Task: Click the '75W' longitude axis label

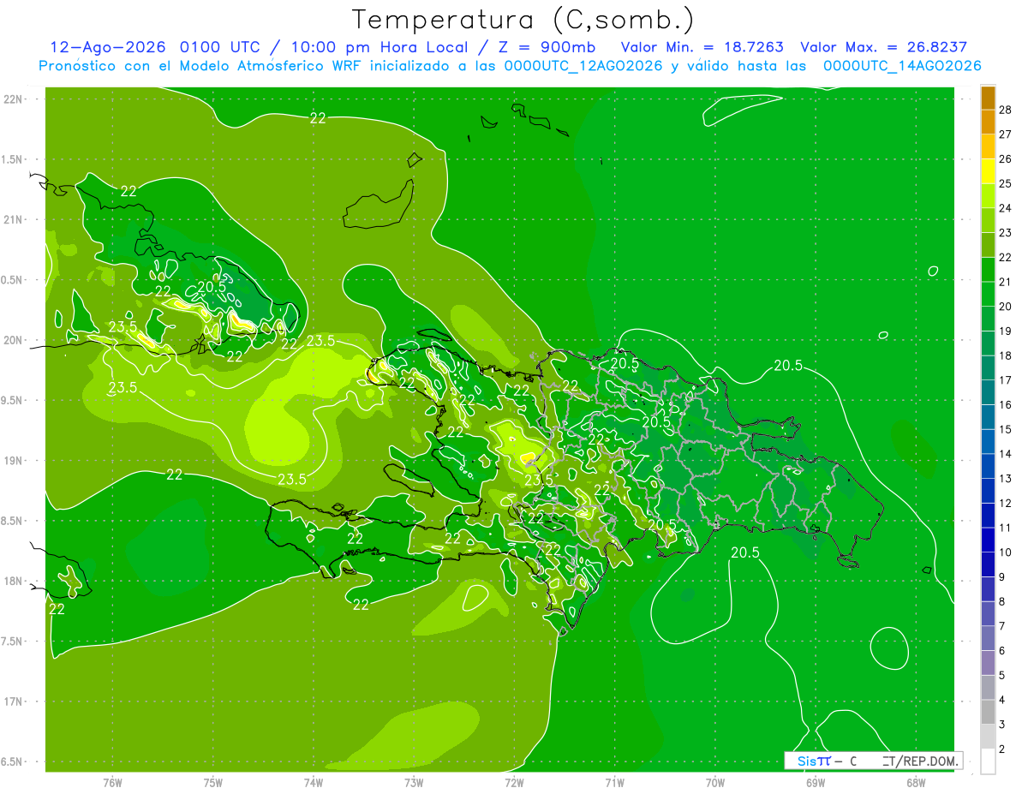Action: pos(213,783)
